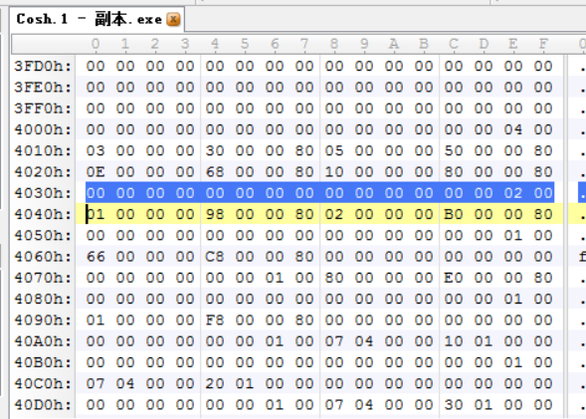Screen dimensions: 586x419
Task: Select address label 3FD0h
Action: 43,67
